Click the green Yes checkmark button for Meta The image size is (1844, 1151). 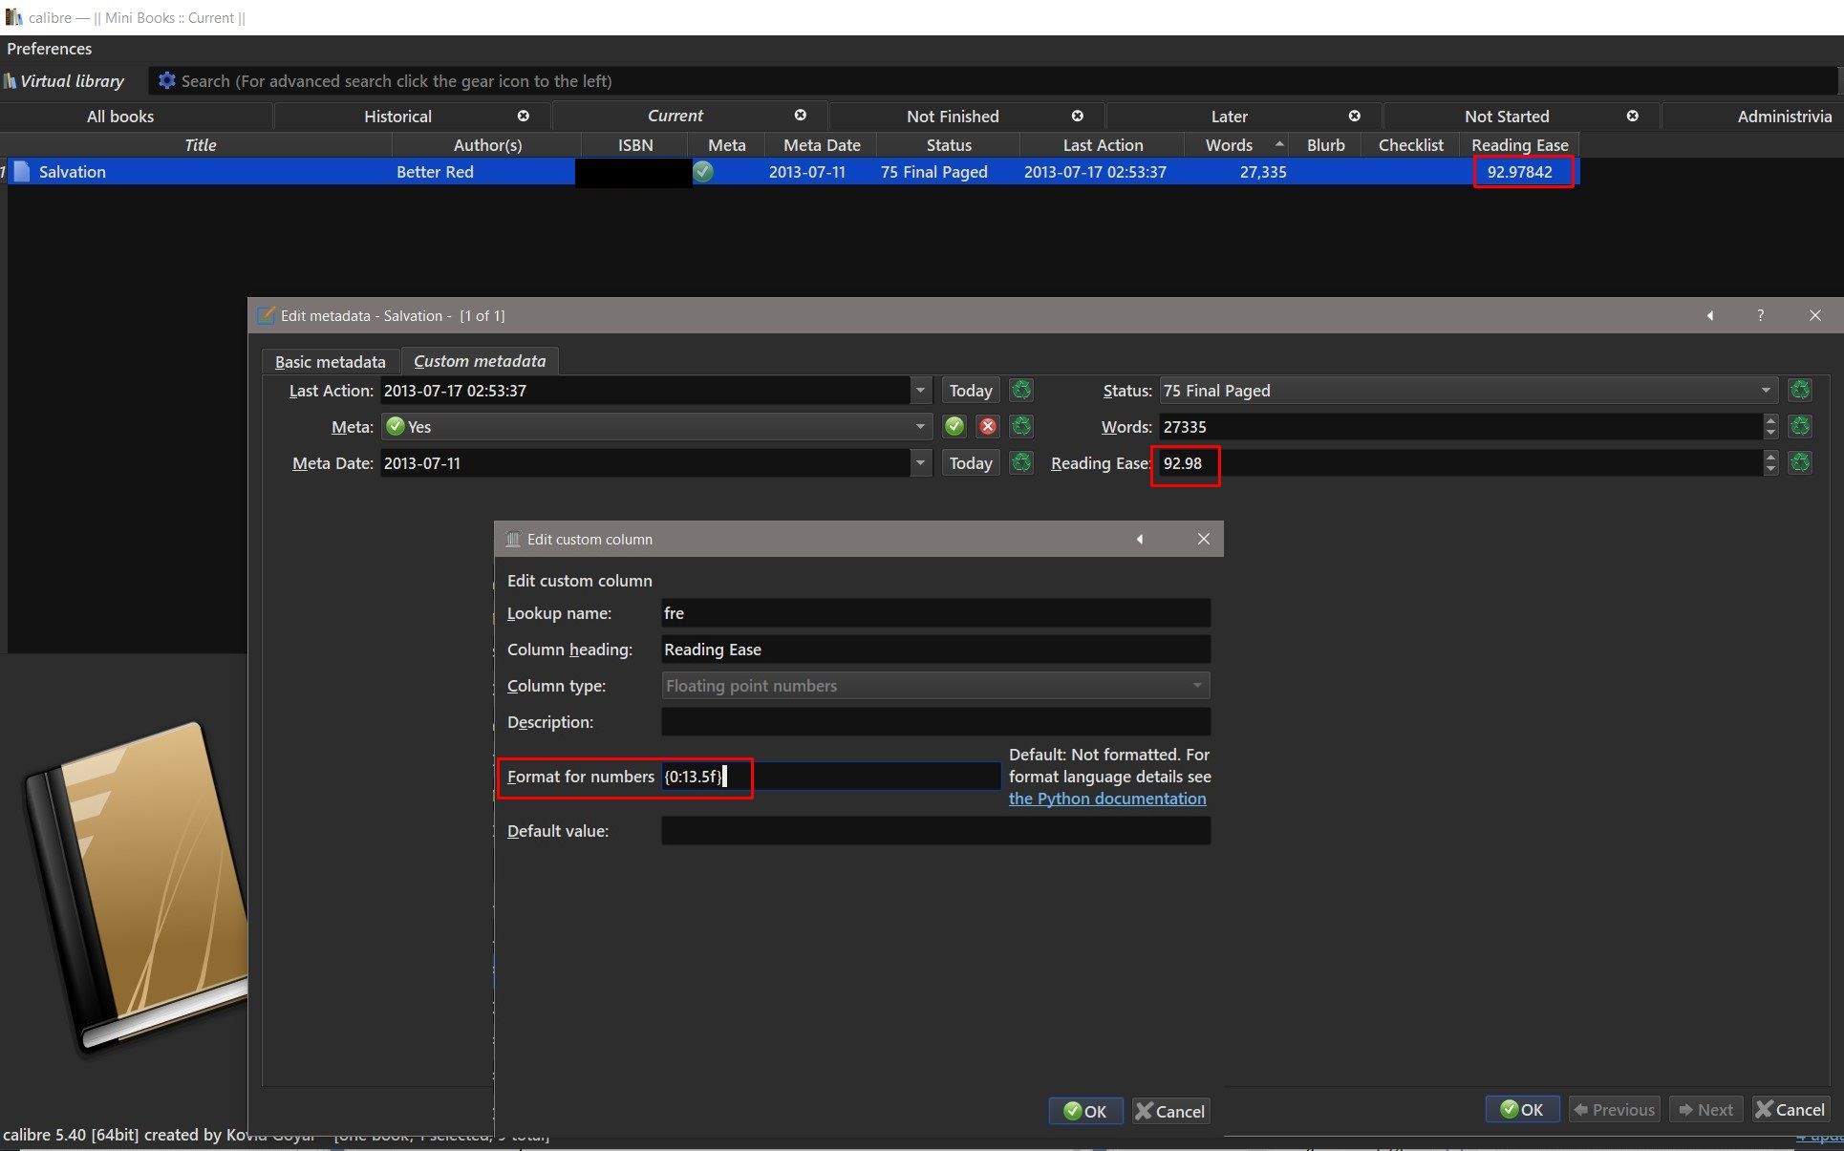[x=954, y=426]
